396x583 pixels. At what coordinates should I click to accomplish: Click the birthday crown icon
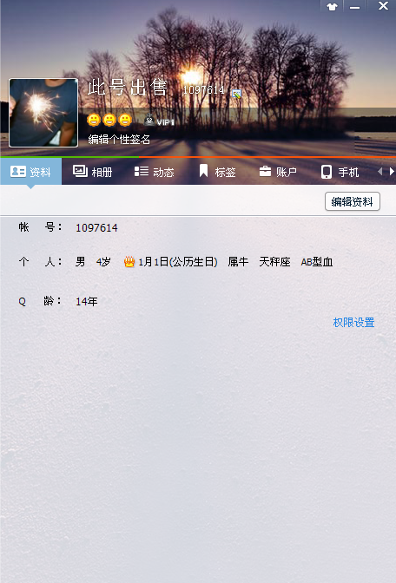click(x=129, y=262)
